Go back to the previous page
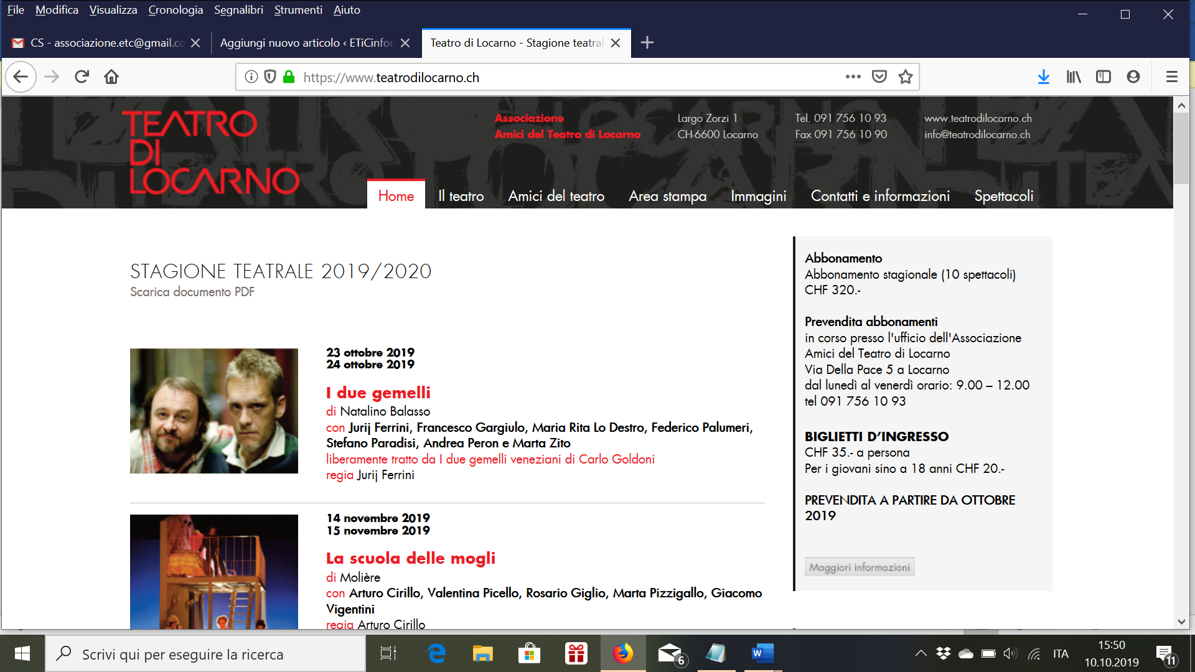 click(21, 77)
